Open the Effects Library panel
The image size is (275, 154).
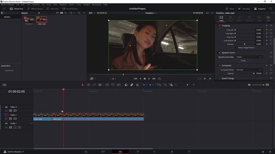[x=35, y=9]
